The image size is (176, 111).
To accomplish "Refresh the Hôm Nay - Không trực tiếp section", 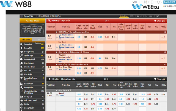I will pyautogui.click(x=108, y=79).
